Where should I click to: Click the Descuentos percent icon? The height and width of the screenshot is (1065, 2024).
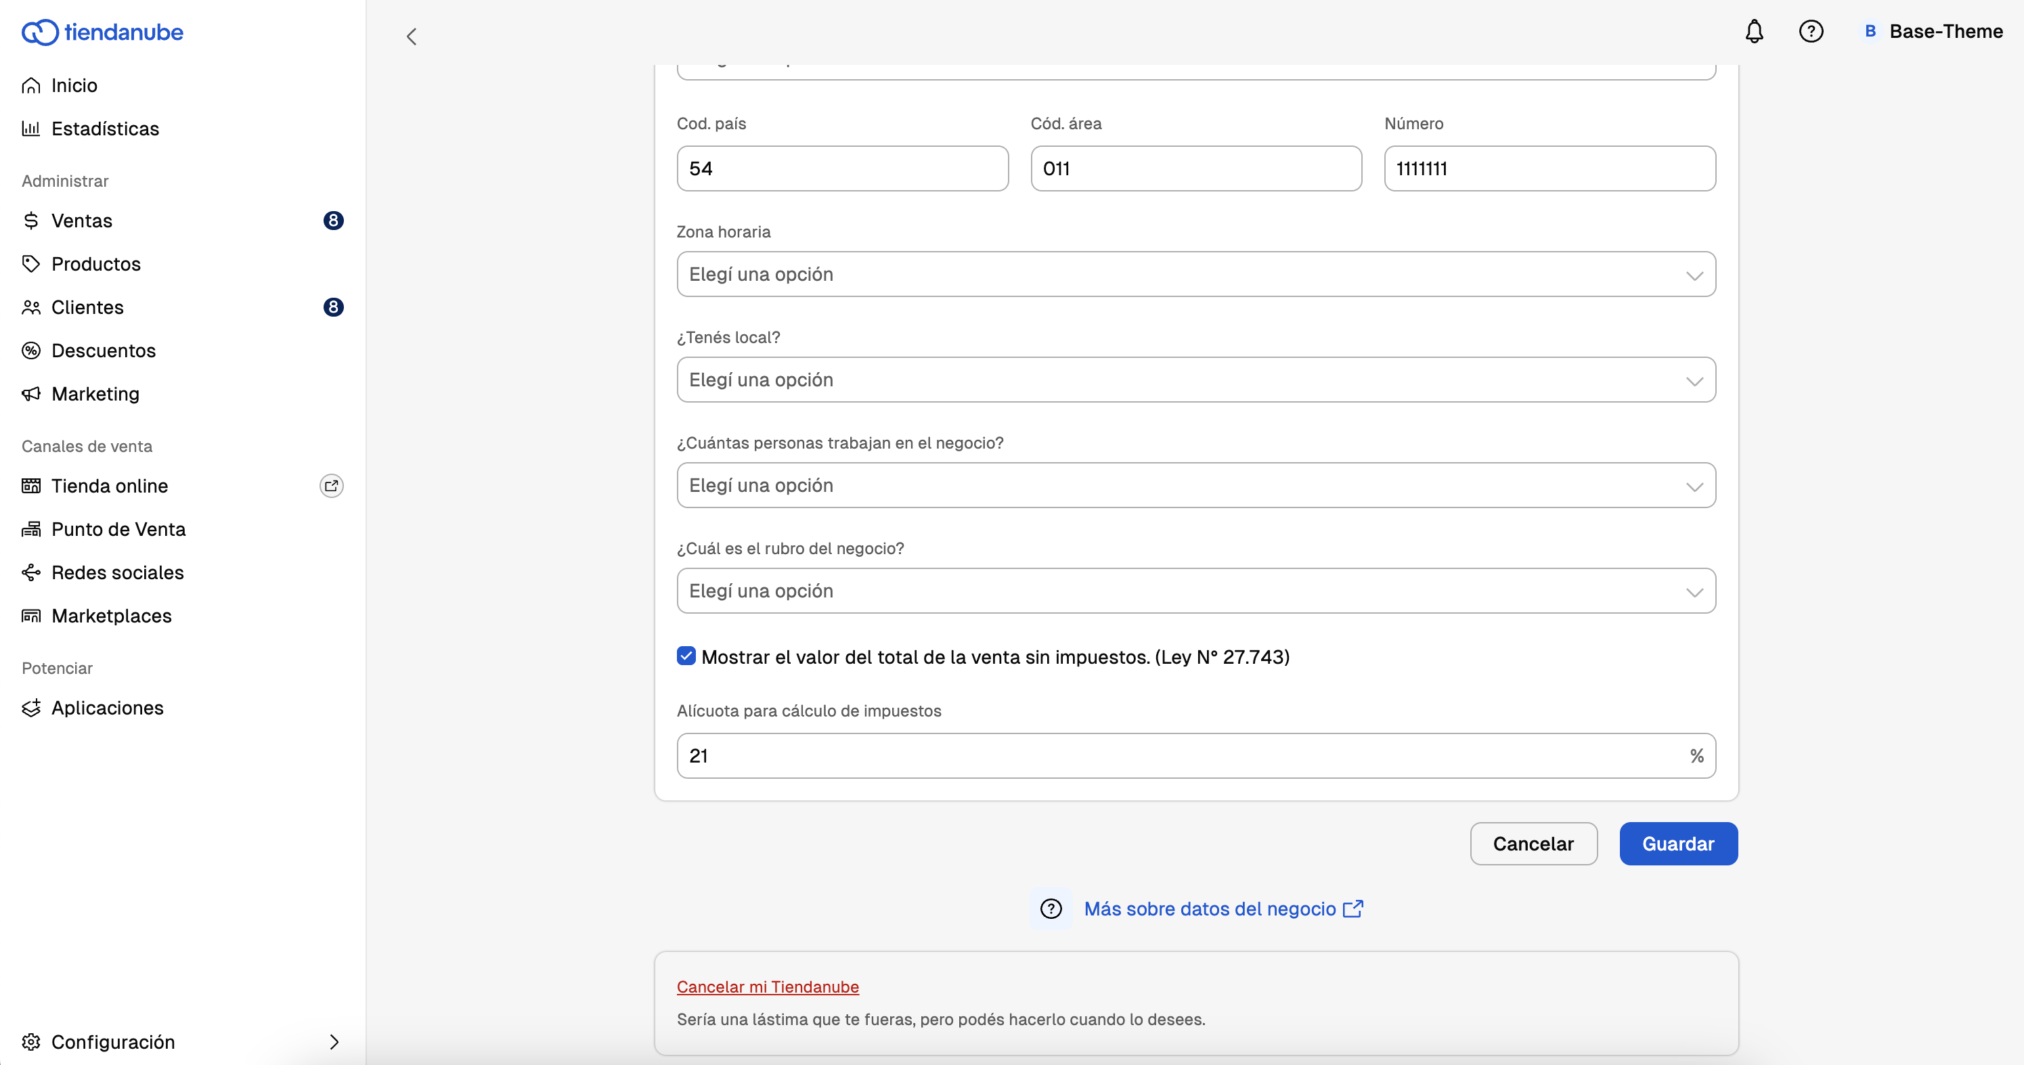coord(30,350)
